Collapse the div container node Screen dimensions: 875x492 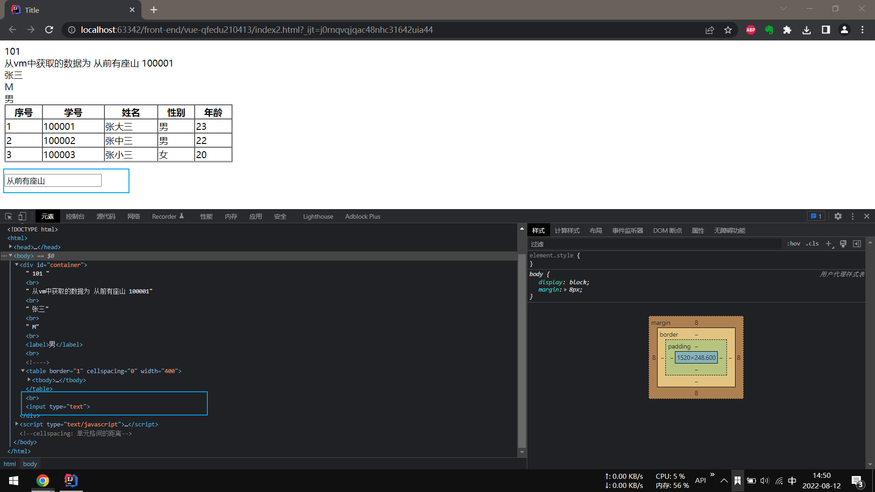[x=17, y=264]
